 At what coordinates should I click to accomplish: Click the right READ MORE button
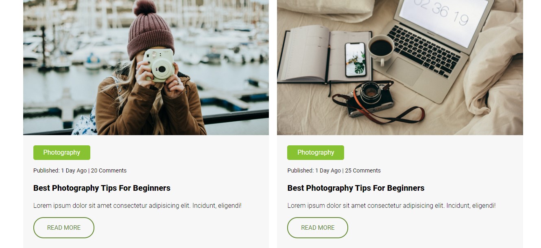[x=317, y=227]
